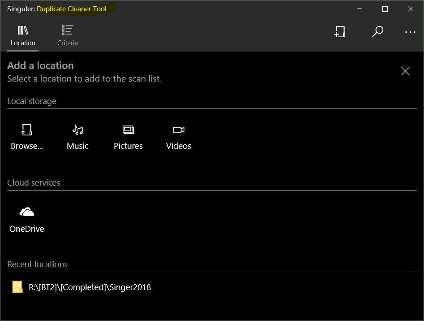Add the Videos library location
This screenshot has height=321, width=424.
179,137
